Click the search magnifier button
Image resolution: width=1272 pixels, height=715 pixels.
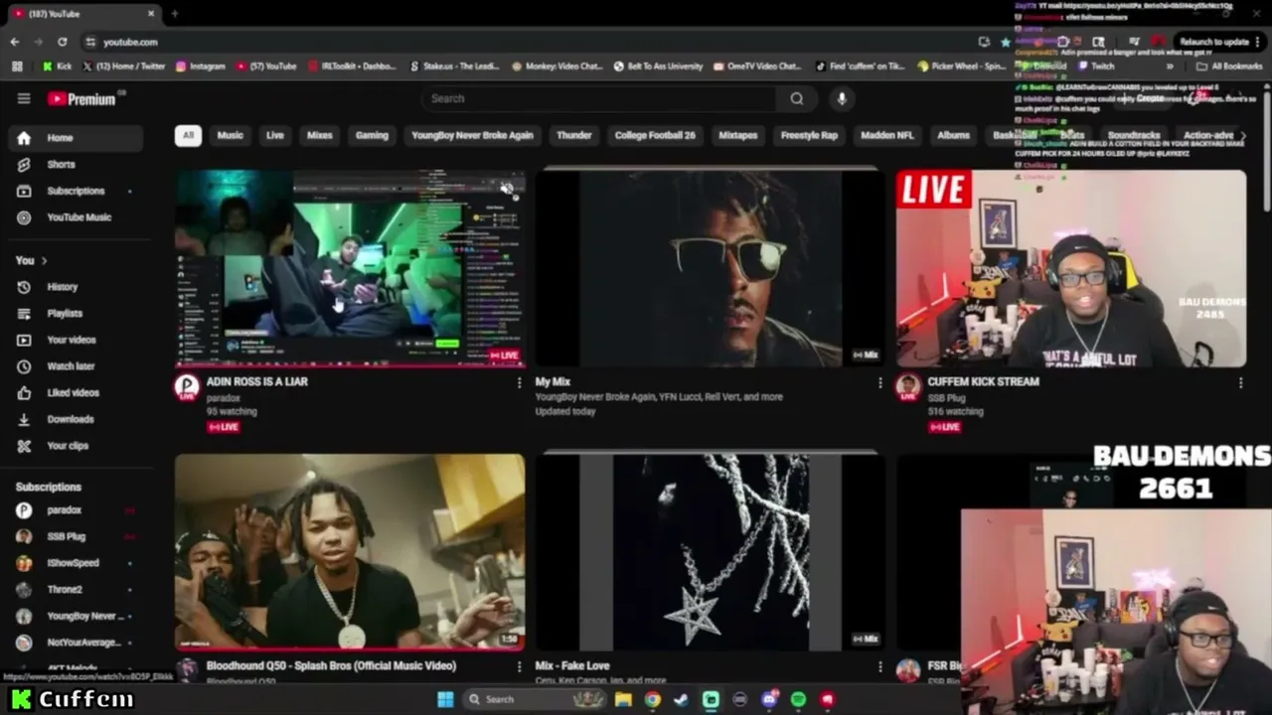coord(796,98)
